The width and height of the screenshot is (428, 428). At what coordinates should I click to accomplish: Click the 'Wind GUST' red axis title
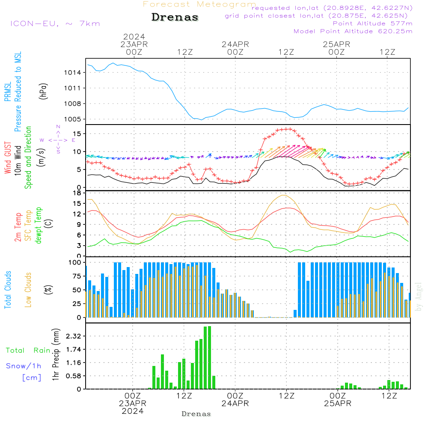click(x=8, y=158)
